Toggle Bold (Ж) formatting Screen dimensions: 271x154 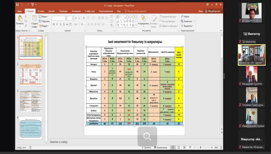(54, 24)
